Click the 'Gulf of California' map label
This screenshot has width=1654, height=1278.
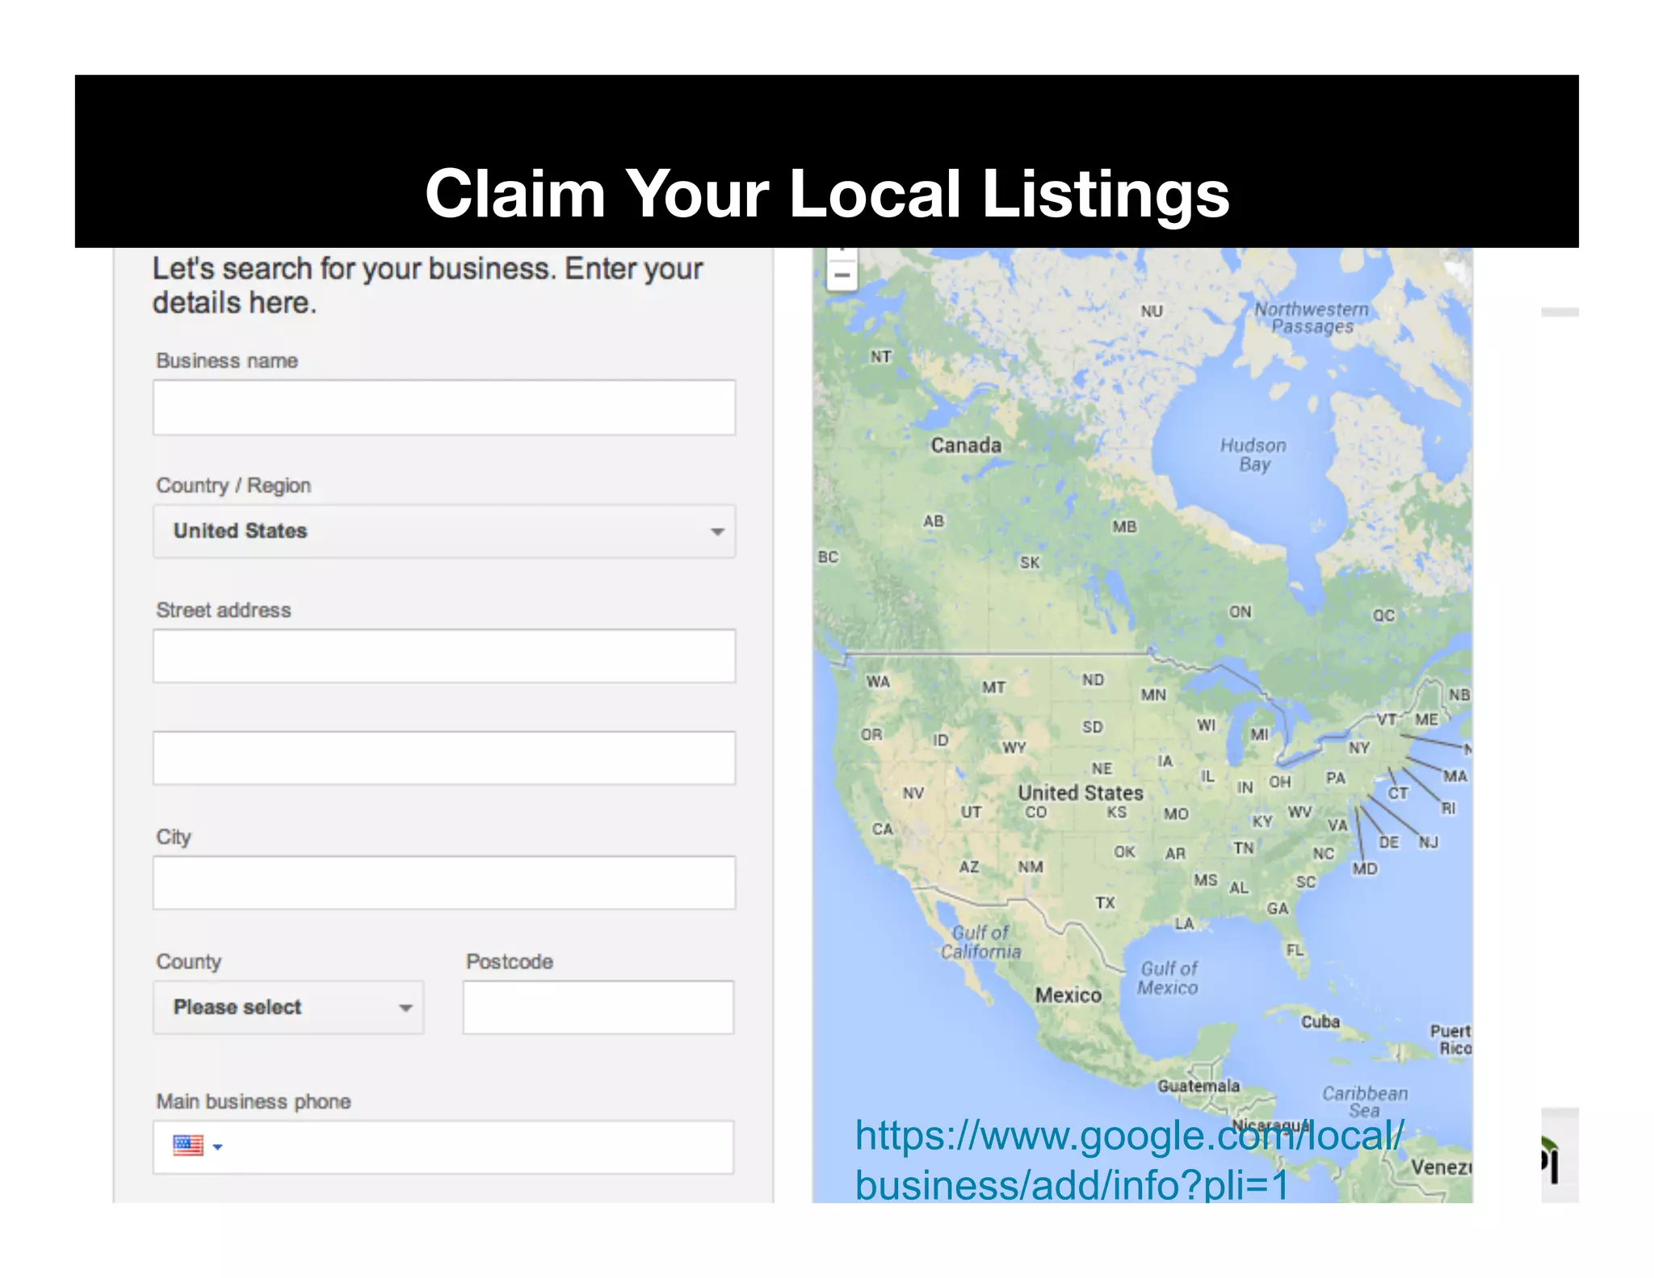[x=980, y=942]
